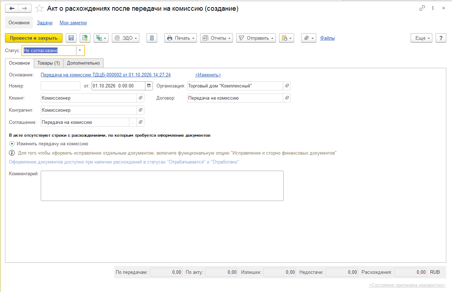Switch to the Товары (1) tab

click(x=49, y=63)
